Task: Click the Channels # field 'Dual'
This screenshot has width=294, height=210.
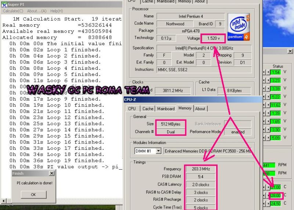Action: pyautogui.click(x=171, y=132)
